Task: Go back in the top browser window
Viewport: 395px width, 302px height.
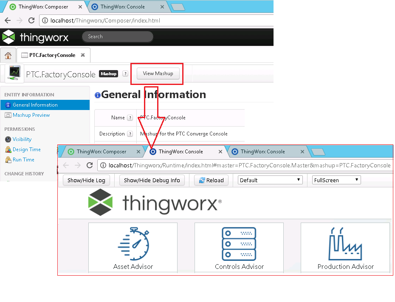Action: point(8,20)
